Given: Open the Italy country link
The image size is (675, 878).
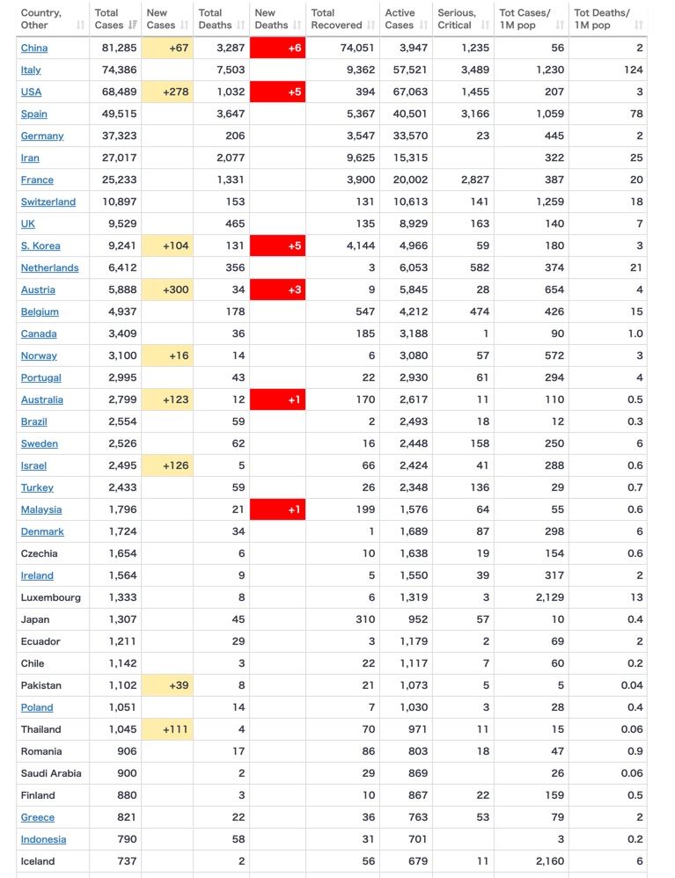Looking at the screenshot, I should [31, 70].
